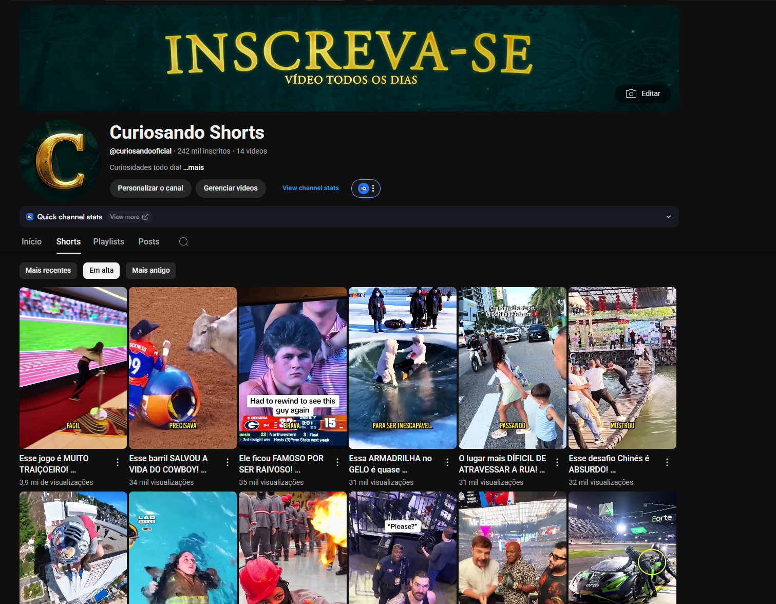
Task: Open options for 'Esse desafio Chinês' short
Action: click(x=667, y=462)
